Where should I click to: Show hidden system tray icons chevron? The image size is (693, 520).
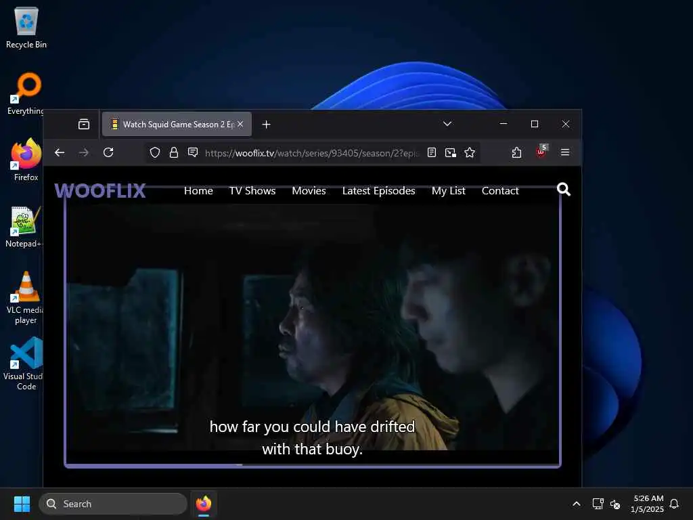coord(577,504)
